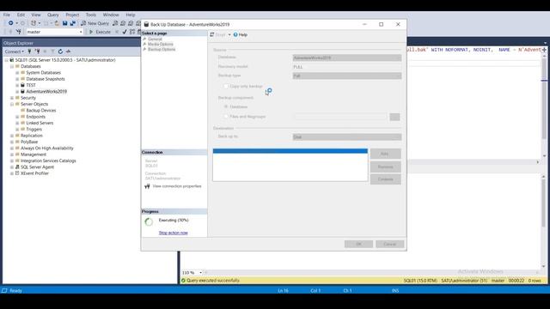Refresh the Object Explorer tree
Image resolution: width=550 pixels, height=309 pixels.
60,51
